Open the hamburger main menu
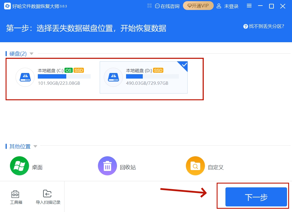 249,6
